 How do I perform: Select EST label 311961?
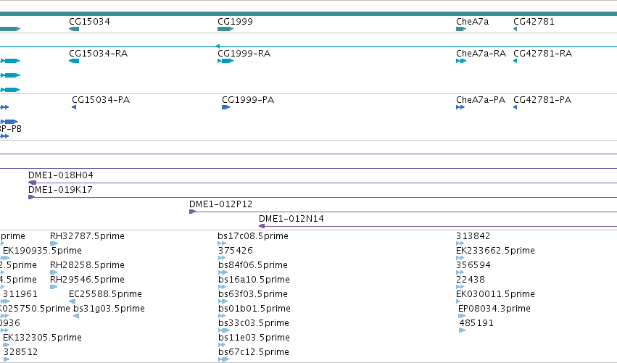(x=20, y=294)
